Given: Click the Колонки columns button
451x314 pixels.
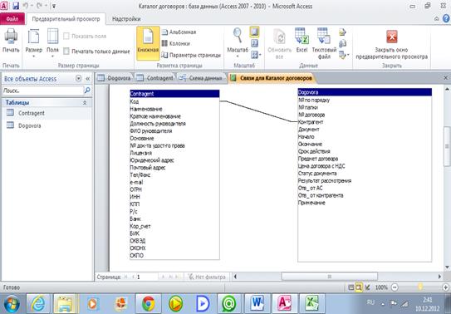Looking at the screenshot, I should (x=176, y=43).
